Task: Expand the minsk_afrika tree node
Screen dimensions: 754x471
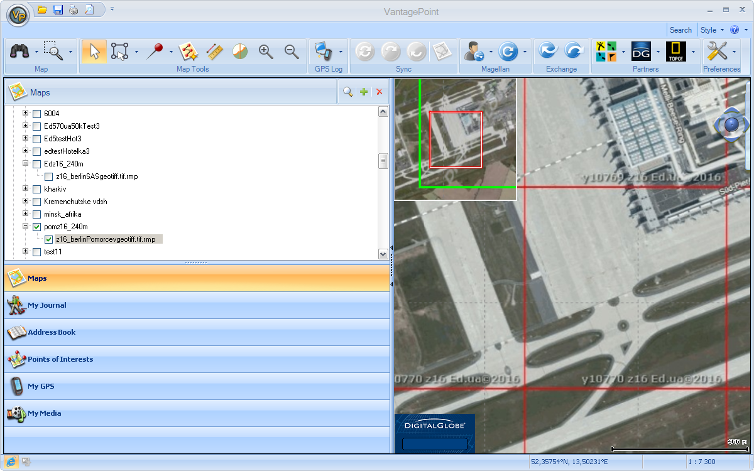Action: (x=26, y=214)
